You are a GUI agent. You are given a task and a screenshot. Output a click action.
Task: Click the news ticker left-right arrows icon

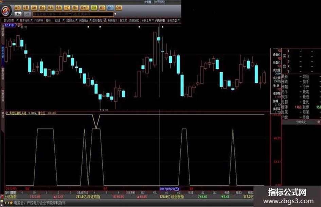6,203
